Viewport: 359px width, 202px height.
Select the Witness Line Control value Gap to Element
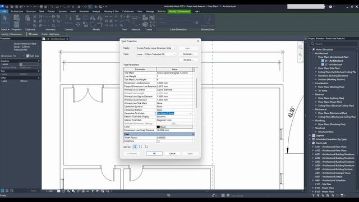174,90
